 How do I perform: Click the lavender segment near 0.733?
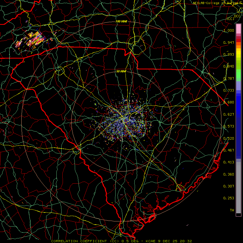pyautogui.click(x=238, y=86)
